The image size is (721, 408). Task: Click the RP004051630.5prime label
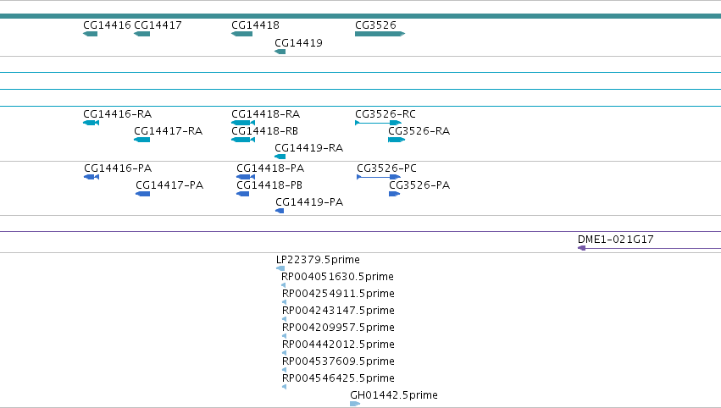click(x=337, y=277)
